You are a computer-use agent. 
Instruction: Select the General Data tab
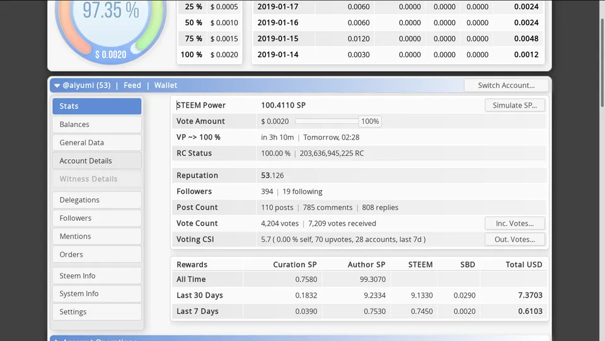pyautogui.click(x=97, y=143)
